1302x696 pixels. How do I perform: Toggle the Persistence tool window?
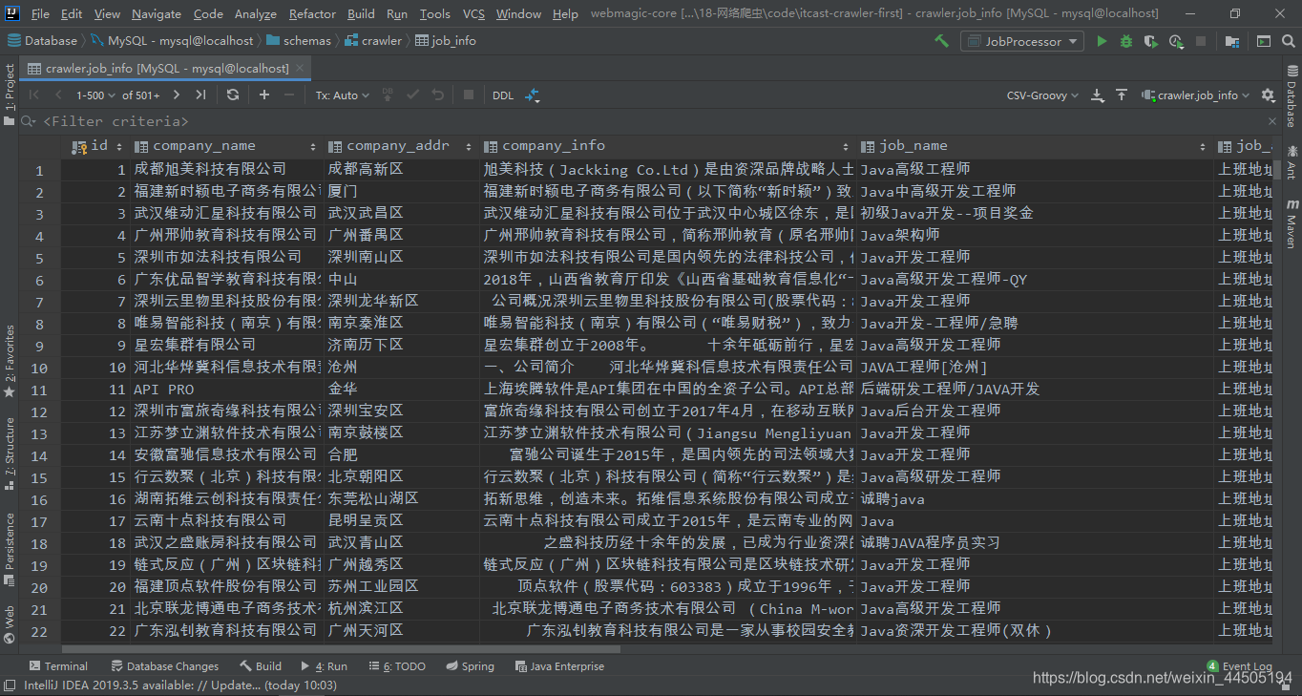click(x=10, y=549)
